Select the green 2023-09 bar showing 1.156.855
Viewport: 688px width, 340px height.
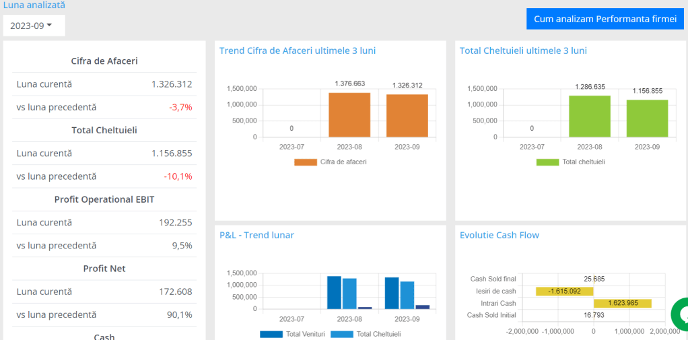point(647,118)
